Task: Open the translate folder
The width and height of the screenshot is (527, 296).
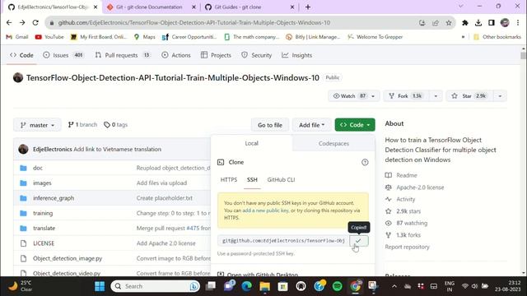Action: (x=44, y=229)
